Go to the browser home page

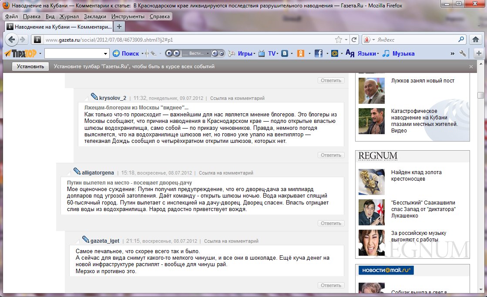tap(475, 40)
